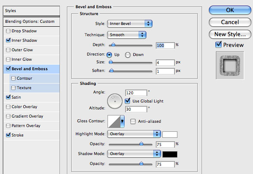253x174 pixels.
Task: Click the Cancel button
Action: (230, 22)
